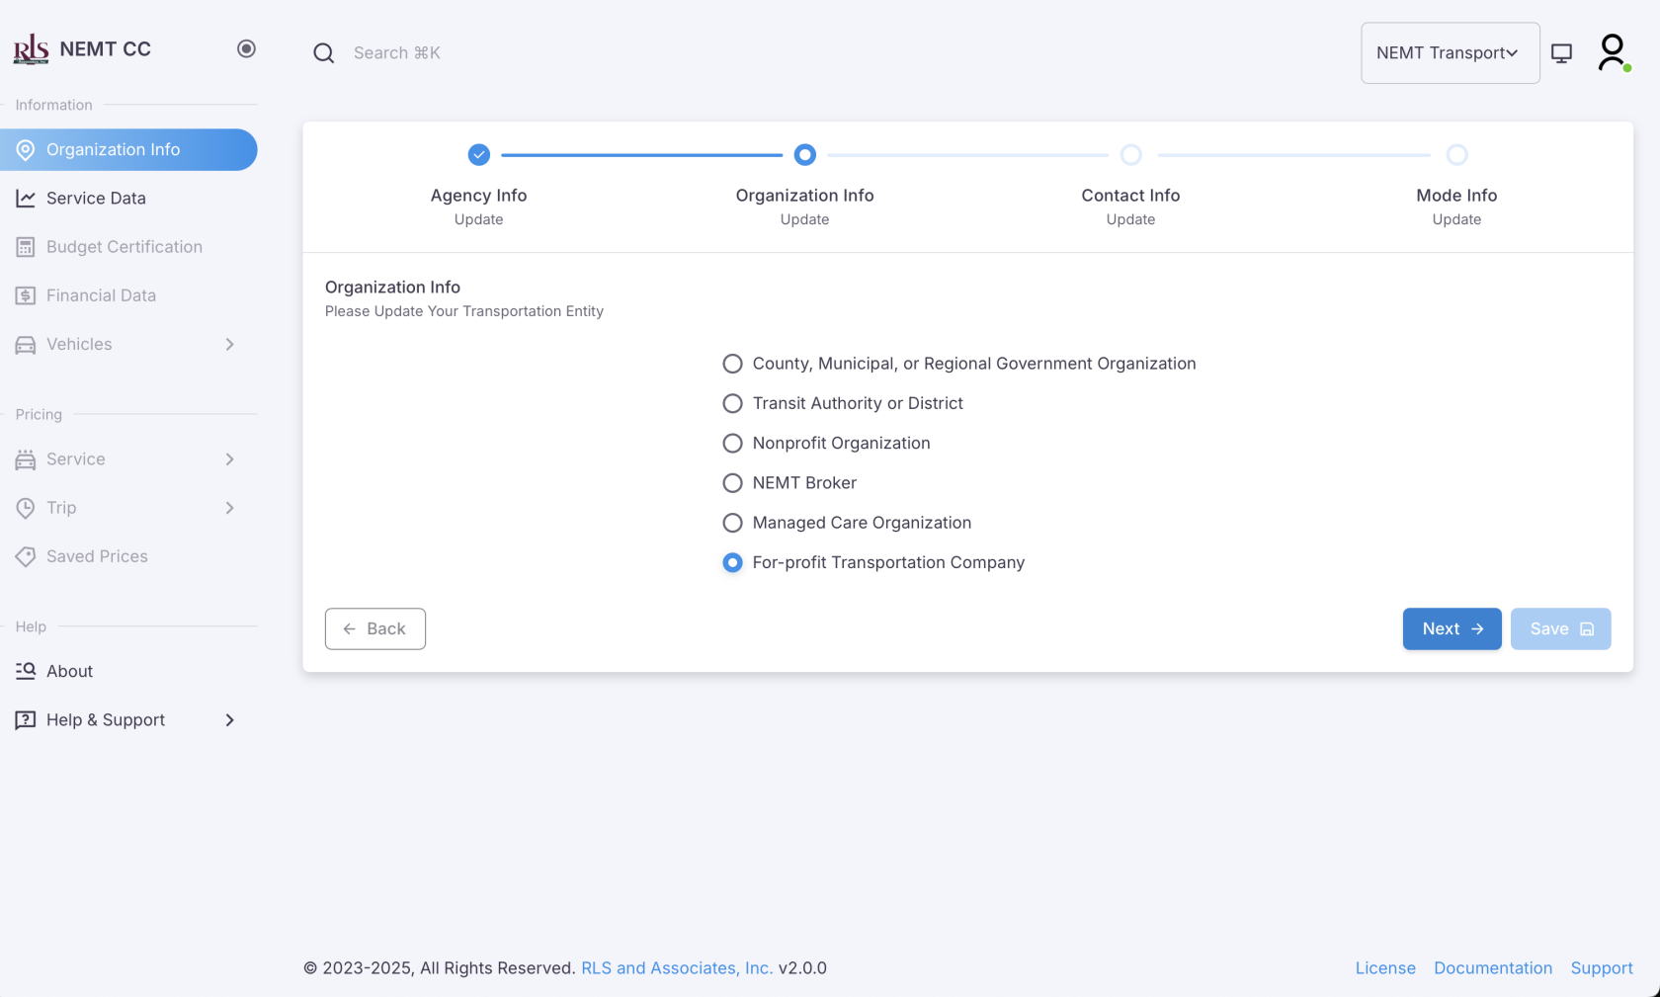Click the Next button
The width and height of the screenshot is (1660, 997).
1452,628
